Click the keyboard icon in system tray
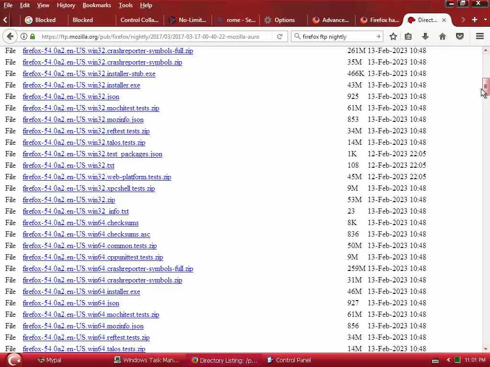The width and height of the screenshot is (490, 367). (x=435, y=361)
